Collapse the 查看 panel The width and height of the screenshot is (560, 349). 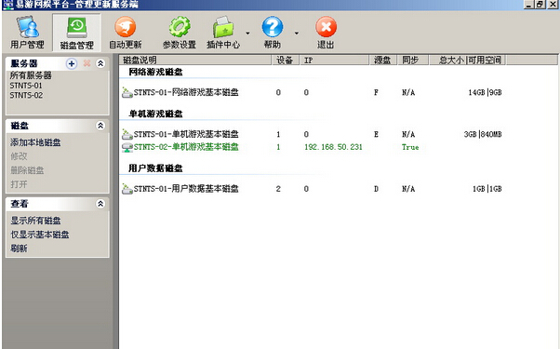click(100, 204)
